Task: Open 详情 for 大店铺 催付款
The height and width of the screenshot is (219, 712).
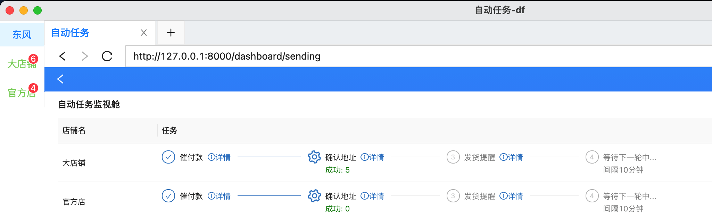Action: [219, 157]
